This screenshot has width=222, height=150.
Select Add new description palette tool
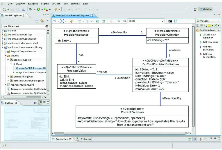point(208,55)
